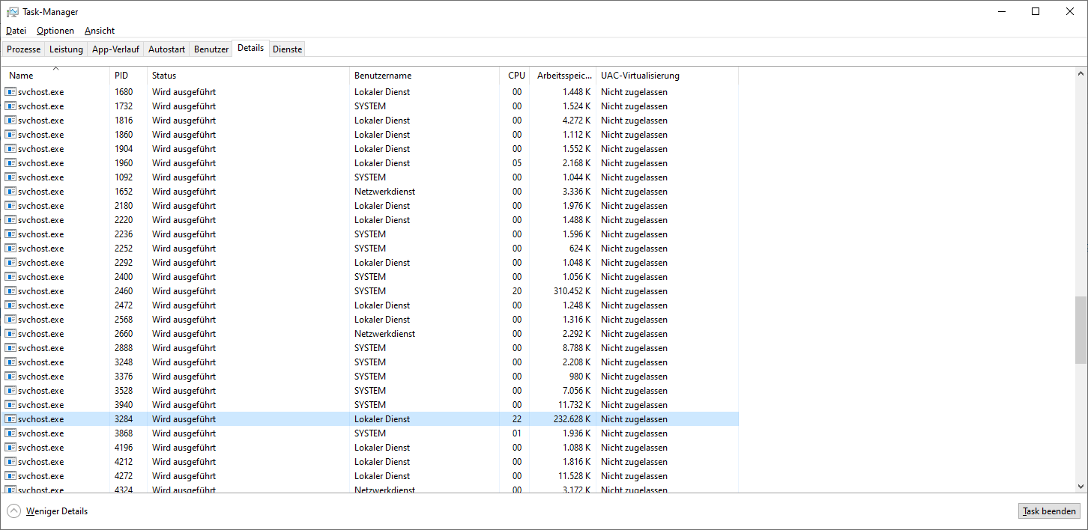Switch to the Dienste tab
Screen dimensions: 1088x530
[288, 49]
